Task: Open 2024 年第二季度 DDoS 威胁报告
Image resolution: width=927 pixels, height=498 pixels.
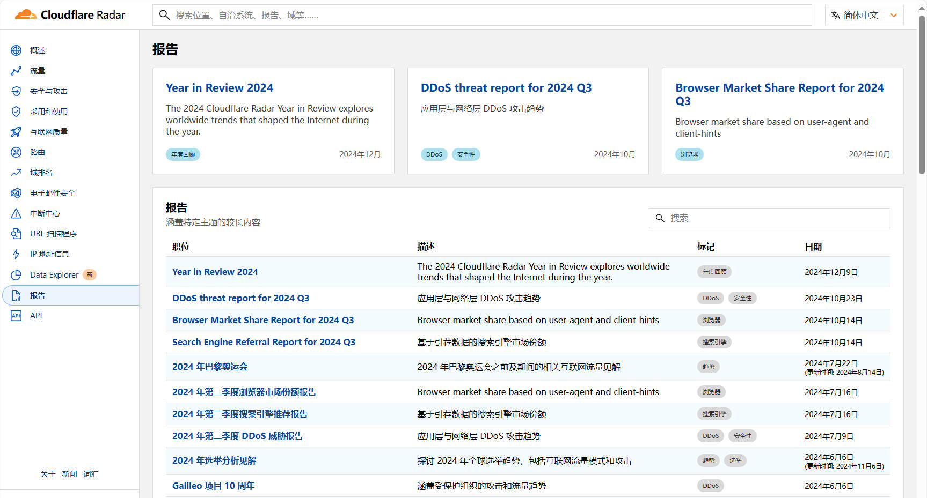Action: 237,436
